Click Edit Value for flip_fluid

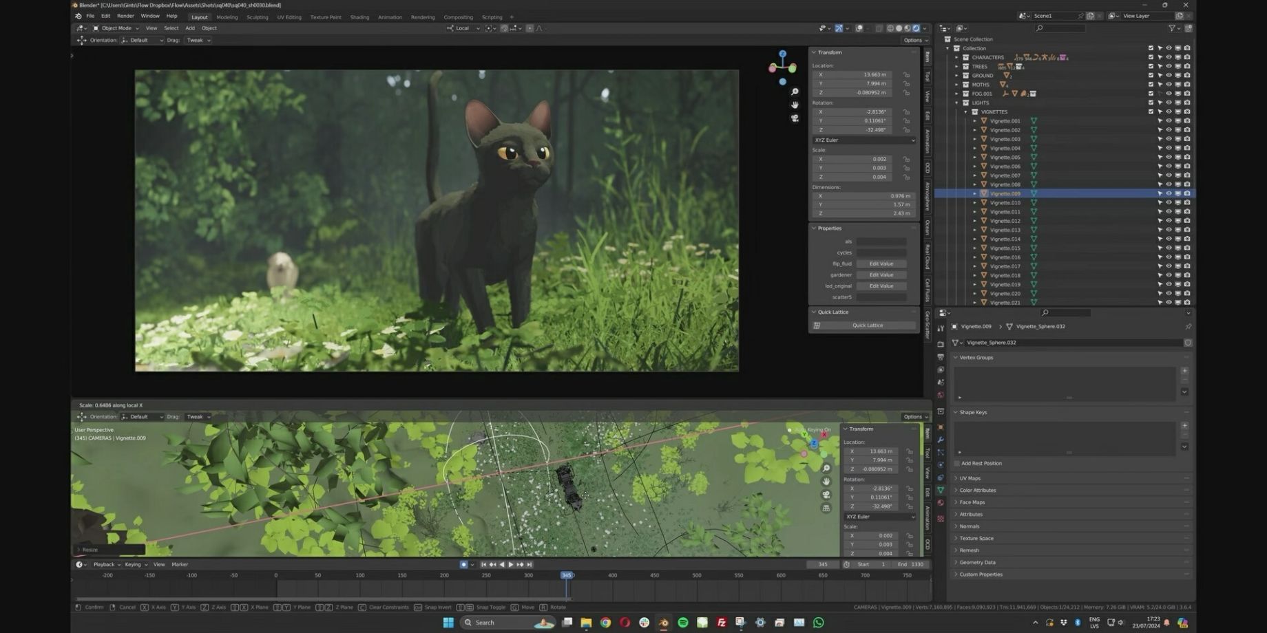coord(881,264)
